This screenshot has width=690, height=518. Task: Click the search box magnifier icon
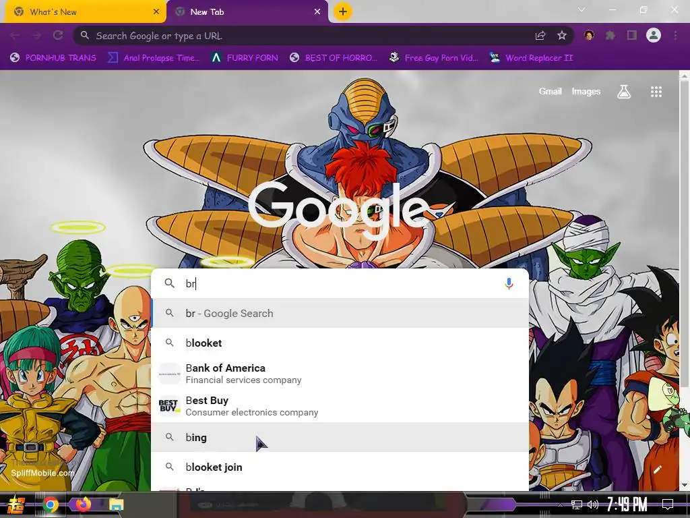pos(169,283)
